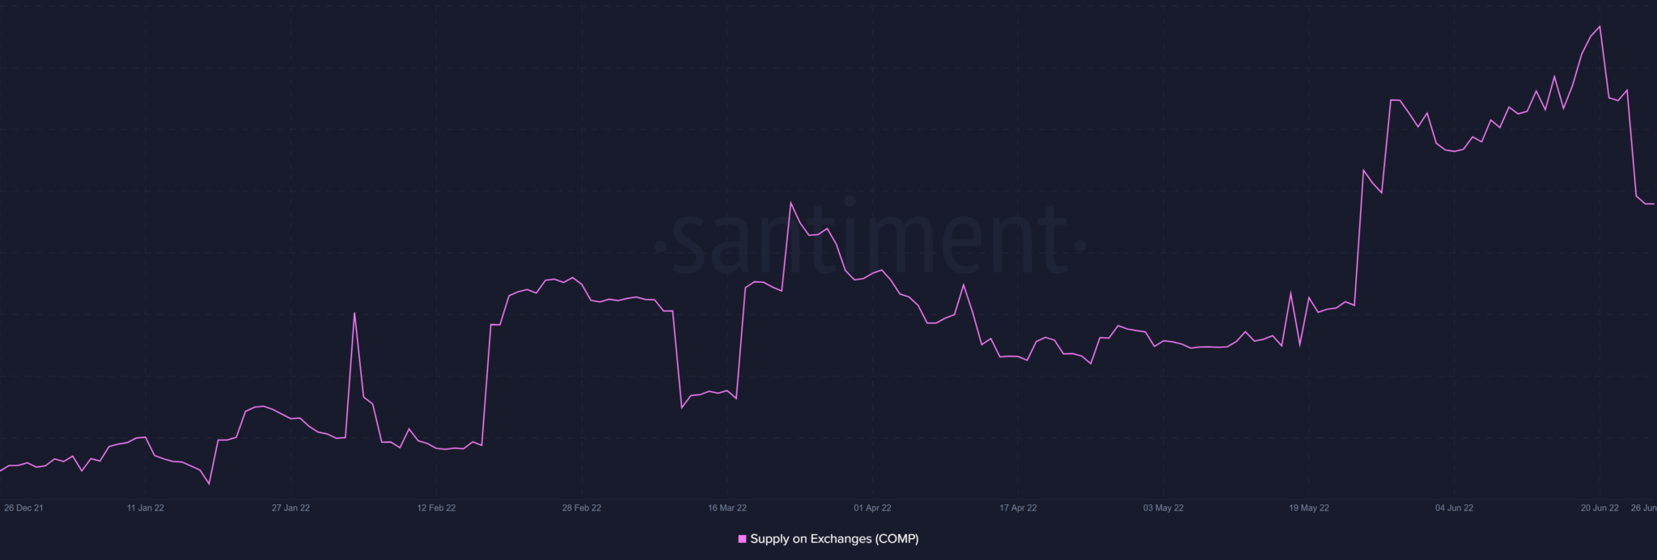Click the 27 Jan 22 date label
Screen dimensions: 1657x560
pos(290,508)
